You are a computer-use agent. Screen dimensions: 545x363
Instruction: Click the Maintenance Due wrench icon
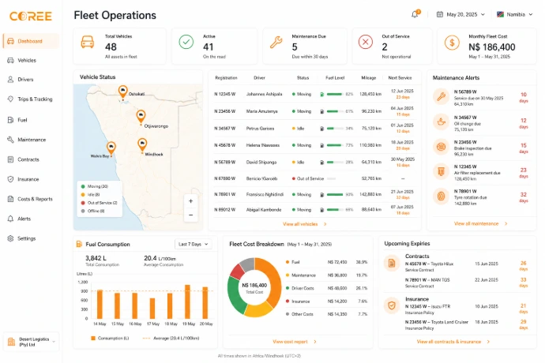(x=276, y=43)
